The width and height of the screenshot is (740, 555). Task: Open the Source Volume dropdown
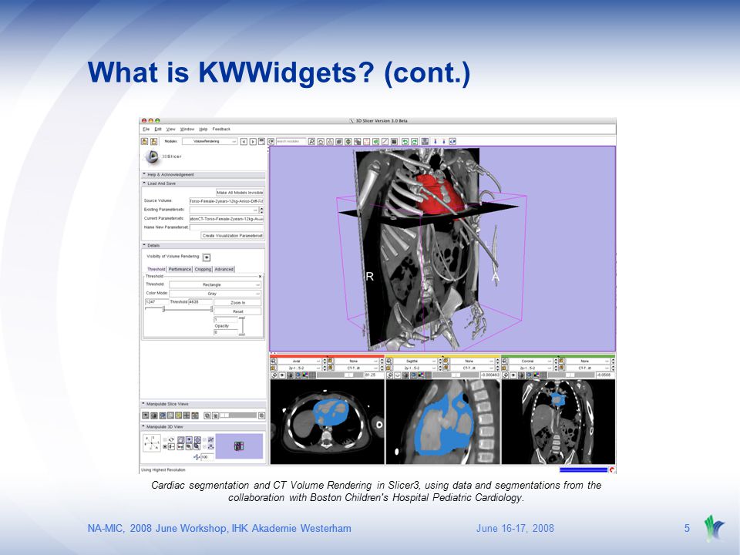(226, 201)
